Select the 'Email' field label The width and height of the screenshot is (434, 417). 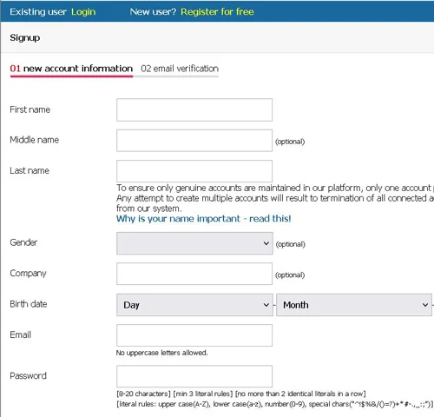pyautogui.click(x=20, y=334)
